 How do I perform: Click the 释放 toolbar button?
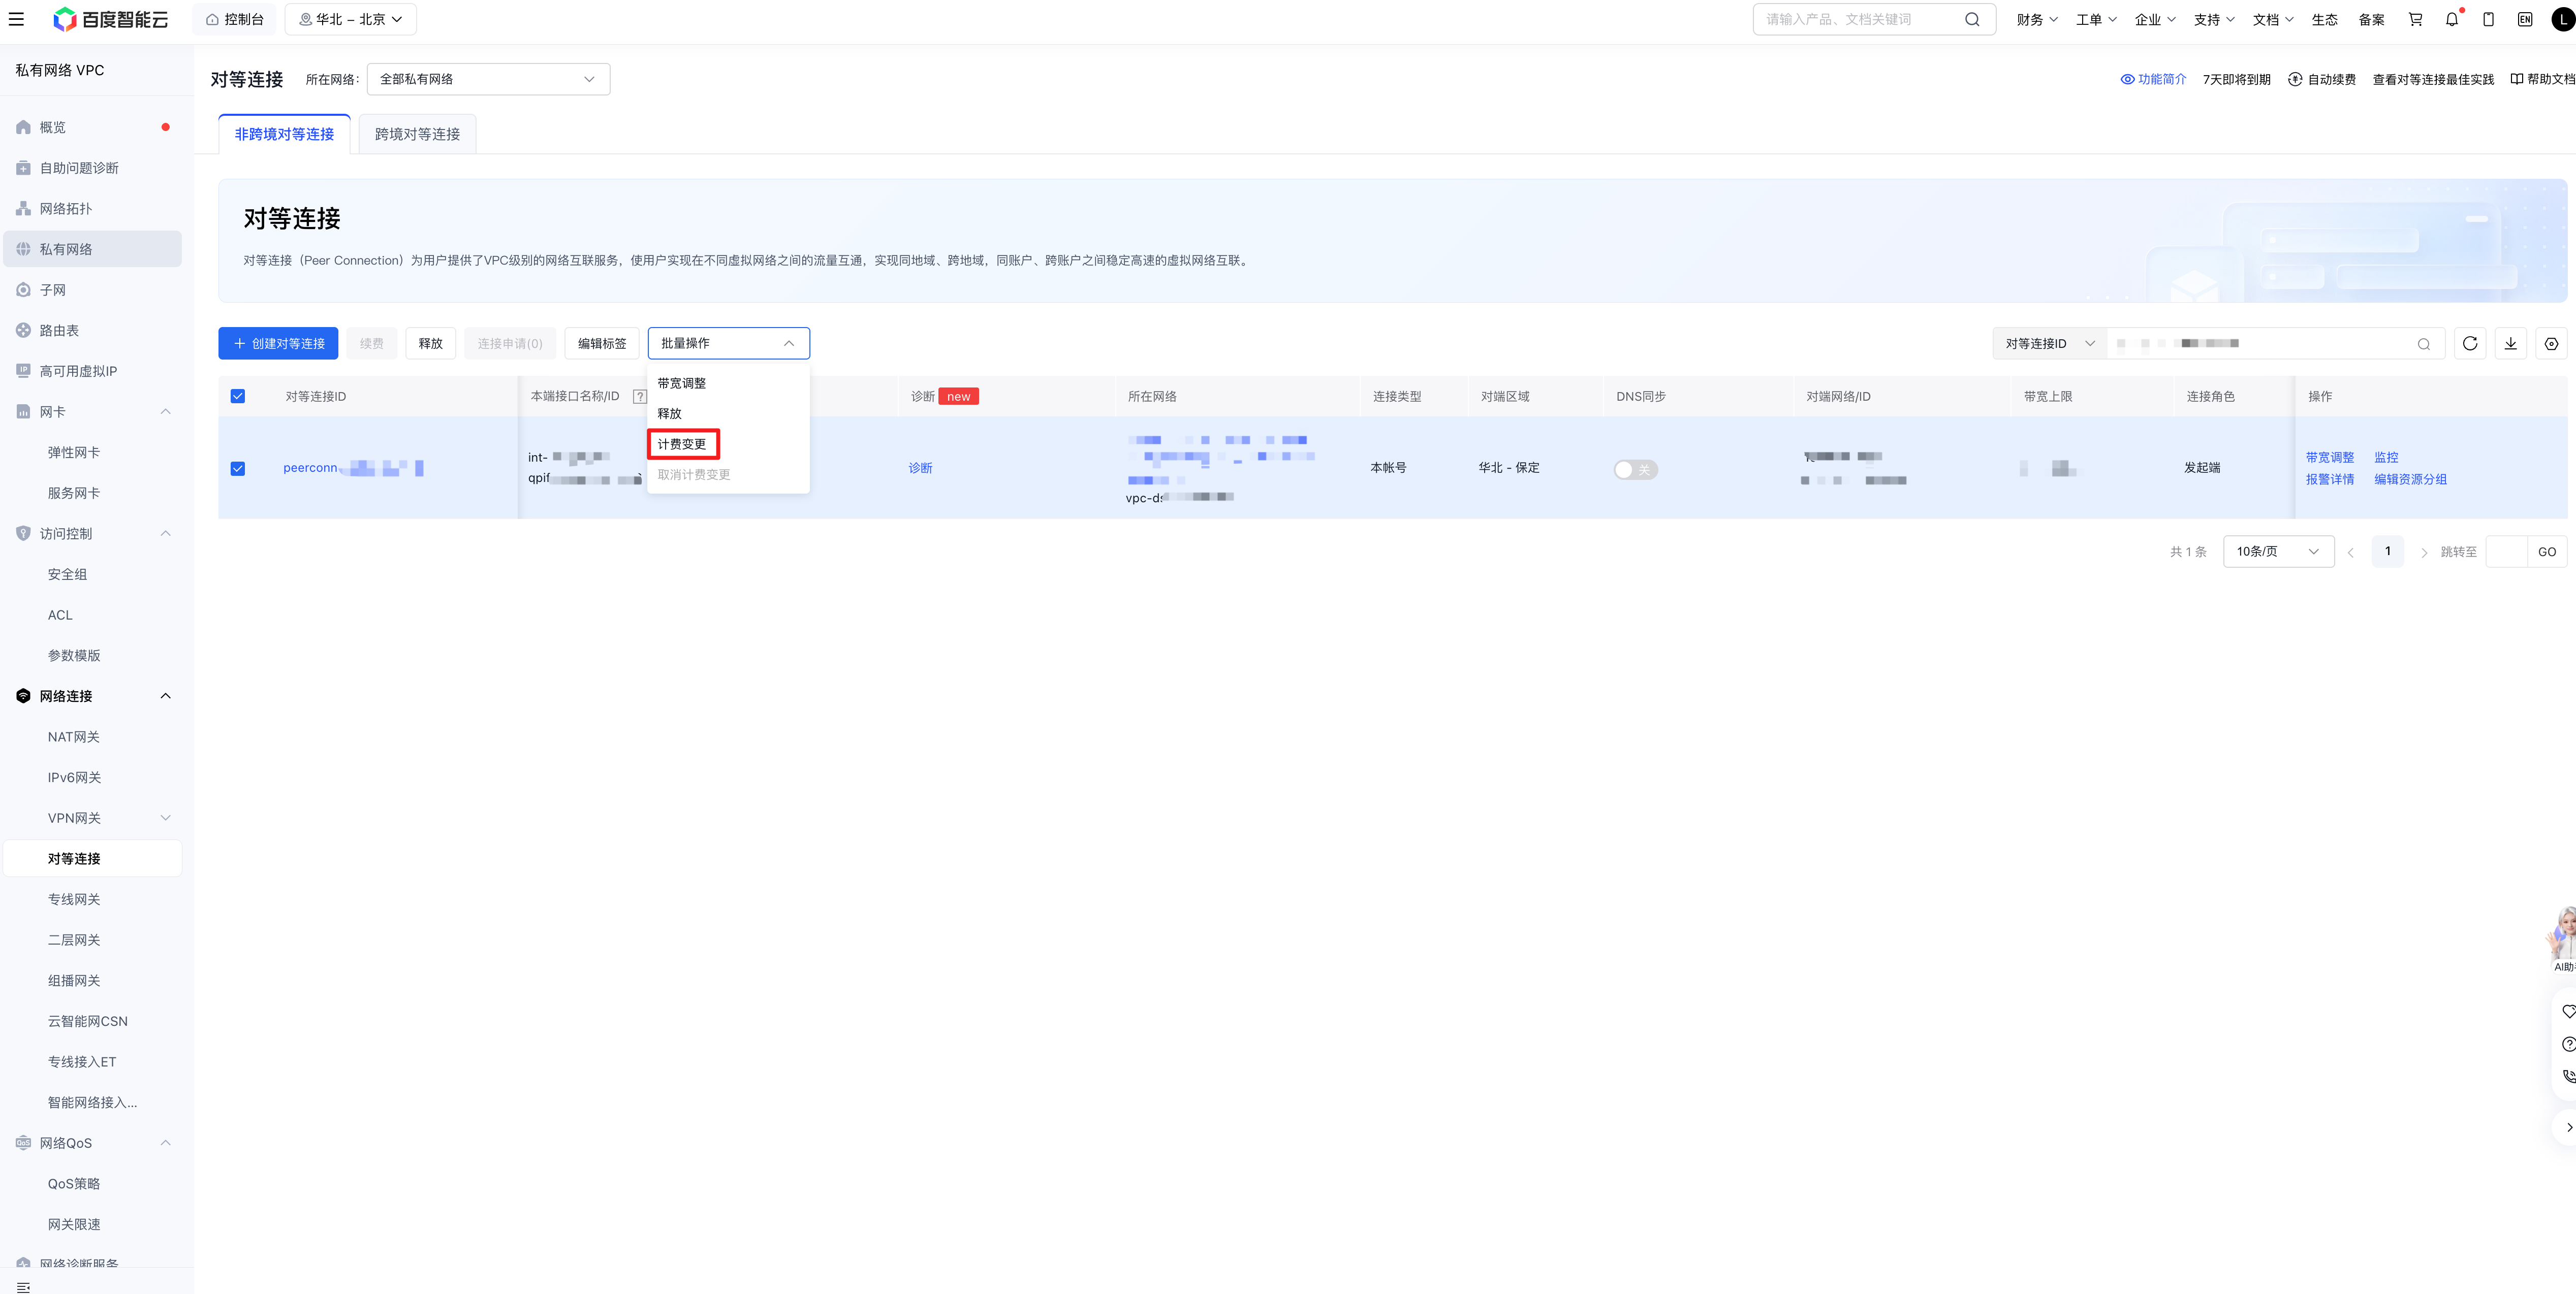click(x=431, y=344)
